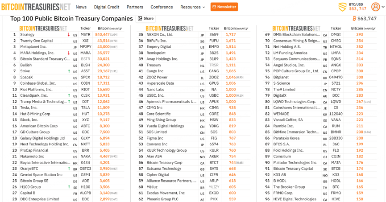Expand the Resources dropdown menu
The width and height of the screenshot is (386, 202).
[192, 7]
